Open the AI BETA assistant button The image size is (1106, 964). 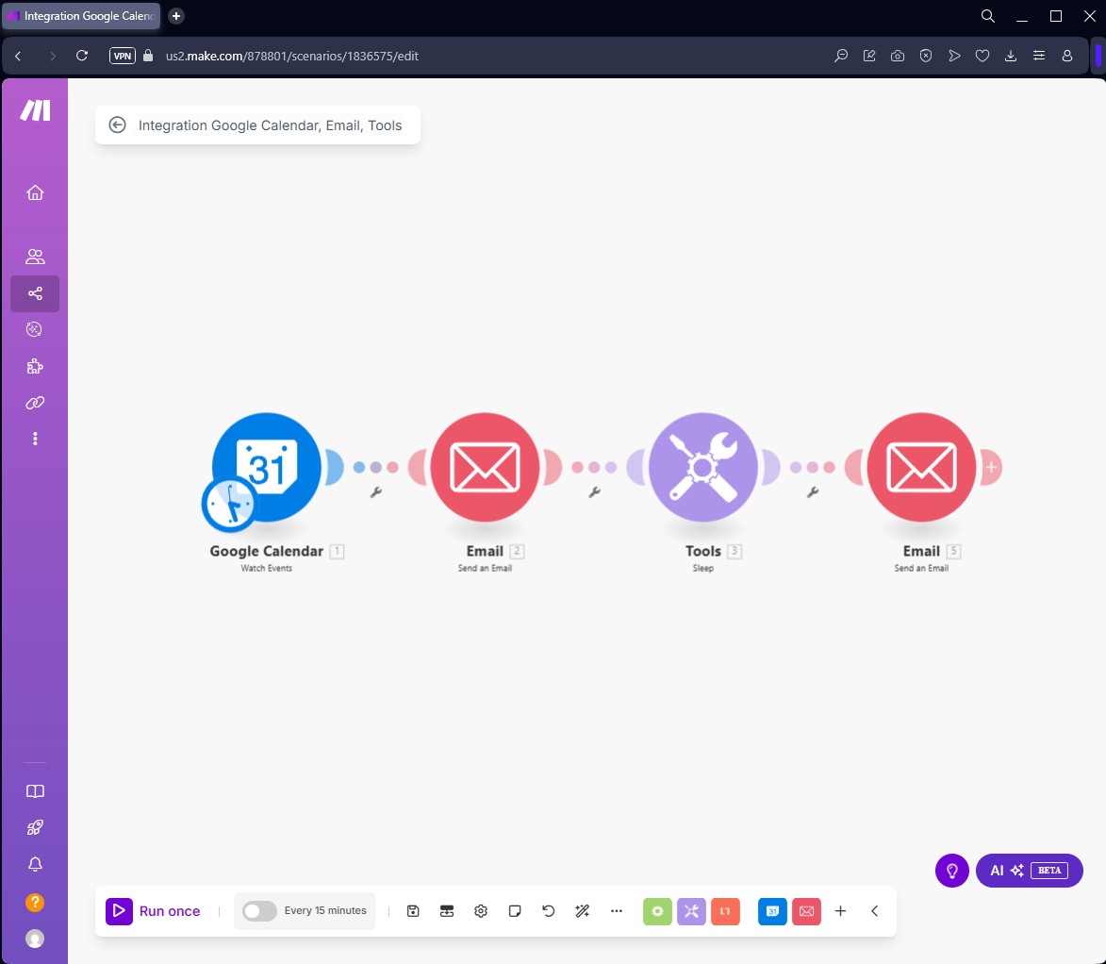tap(1029, 871)
